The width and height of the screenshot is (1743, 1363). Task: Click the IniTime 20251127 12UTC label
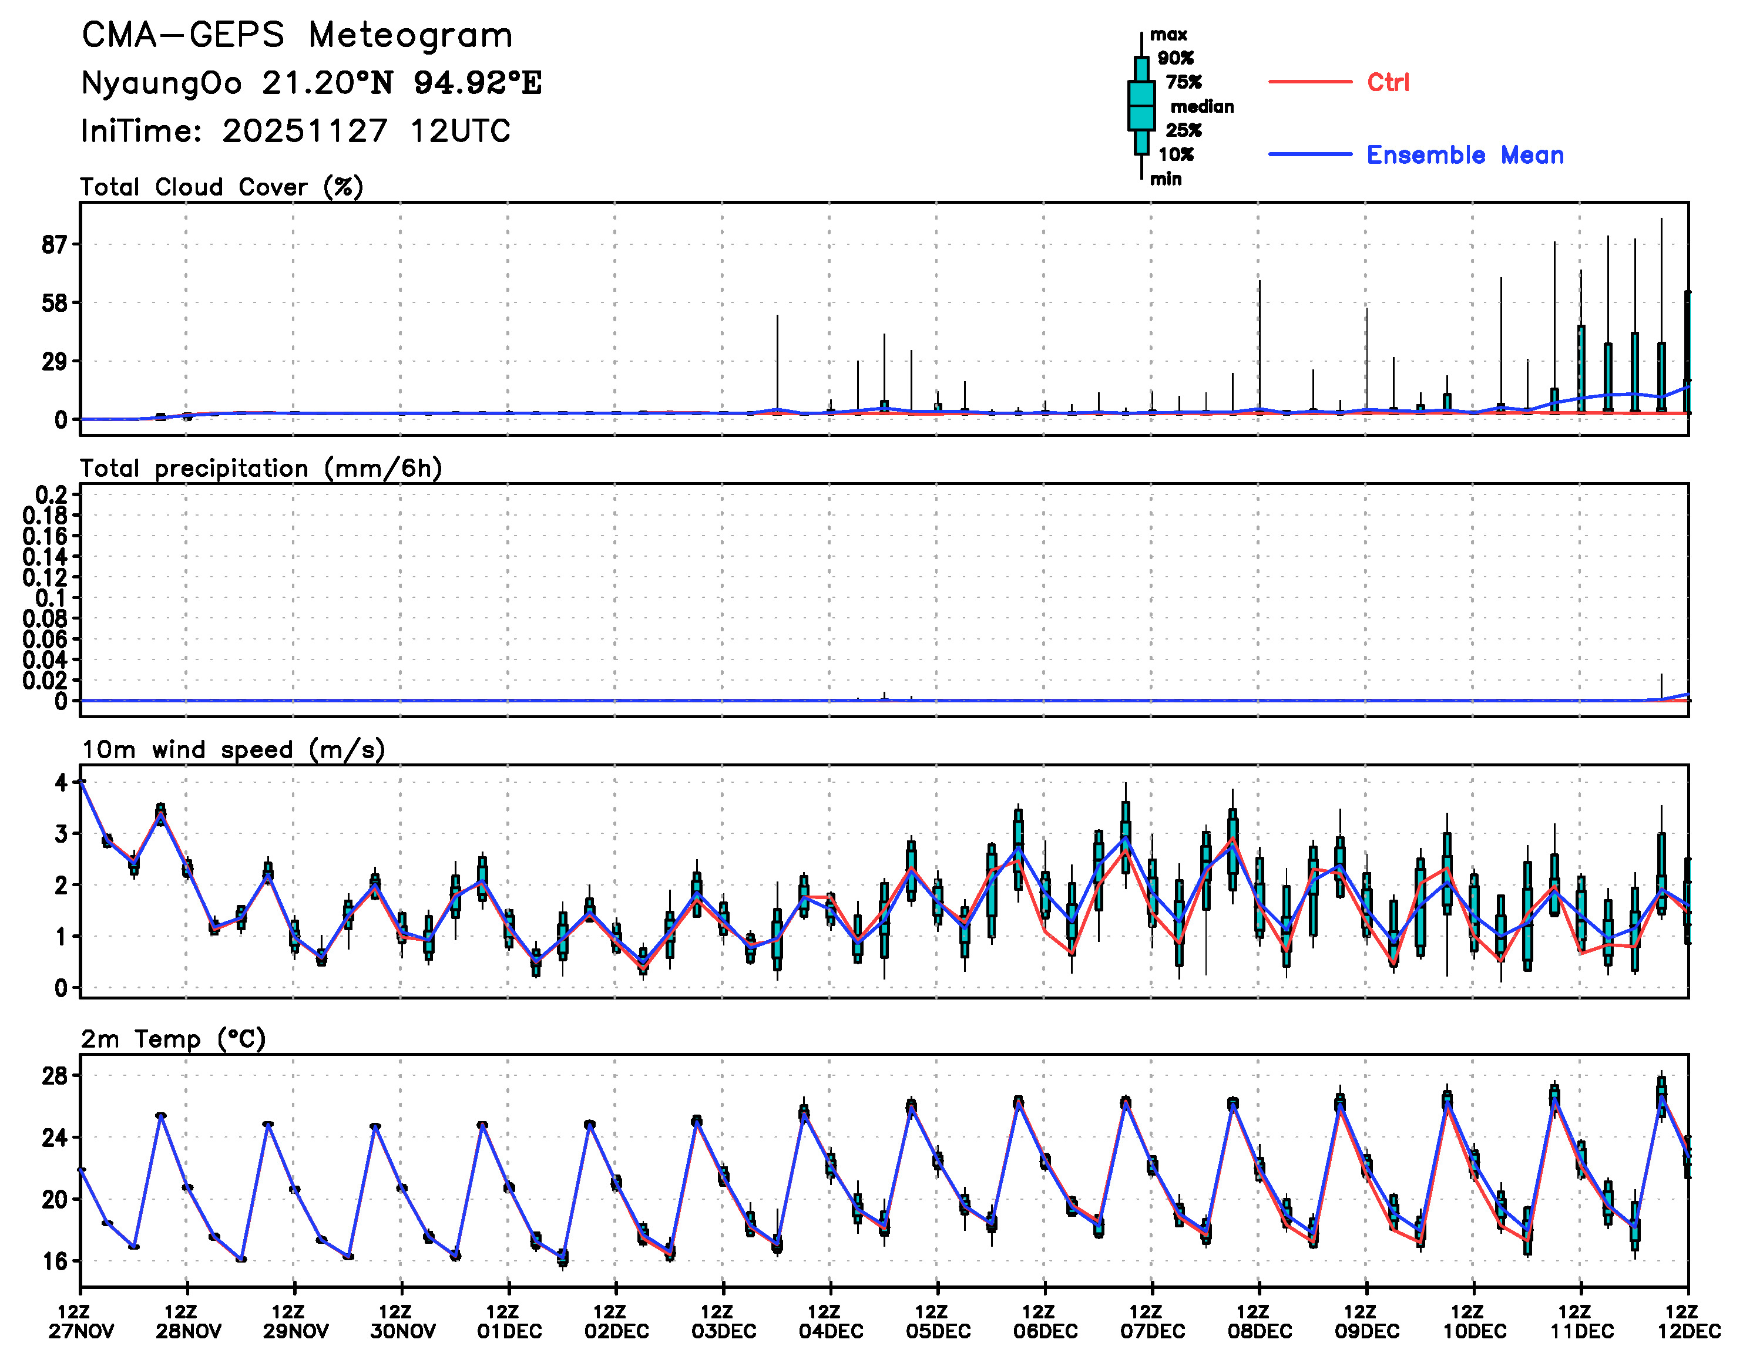pyautogui.click(x=295, y=131)
